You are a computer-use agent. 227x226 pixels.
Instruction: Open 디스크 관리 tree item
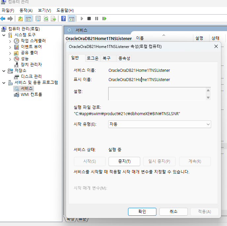(31, 76)
